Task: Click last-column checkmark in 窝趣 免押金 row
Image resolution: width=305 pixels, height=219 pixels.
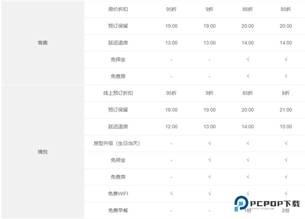Action: pos(286,59)
